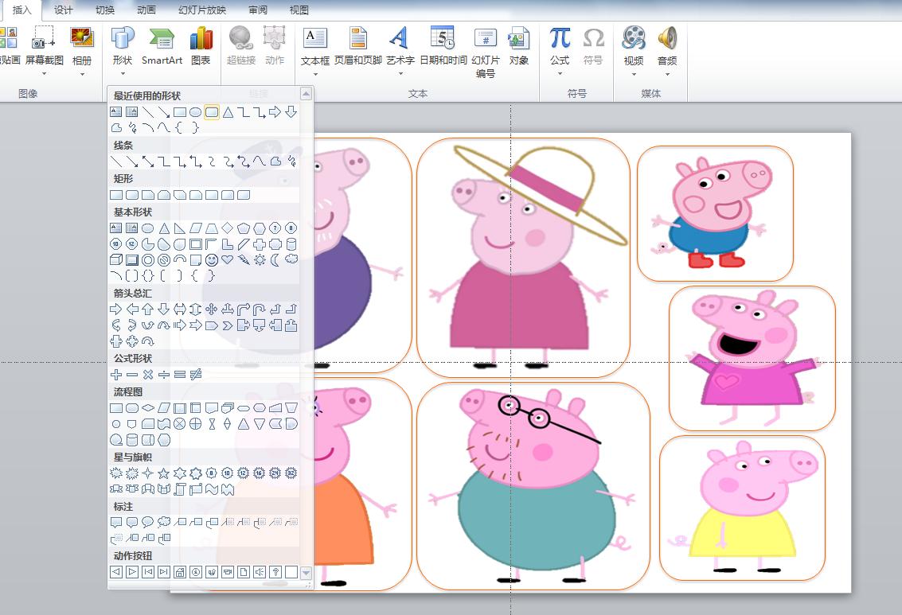902x615 pixels.
Task: Choose the 5-point star shape
Action: click(x=164, y=473)
